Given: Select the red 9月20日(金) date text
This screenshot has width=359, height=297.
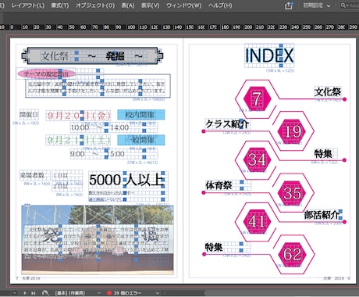Looking at the screenshot, I should point(79,116).
